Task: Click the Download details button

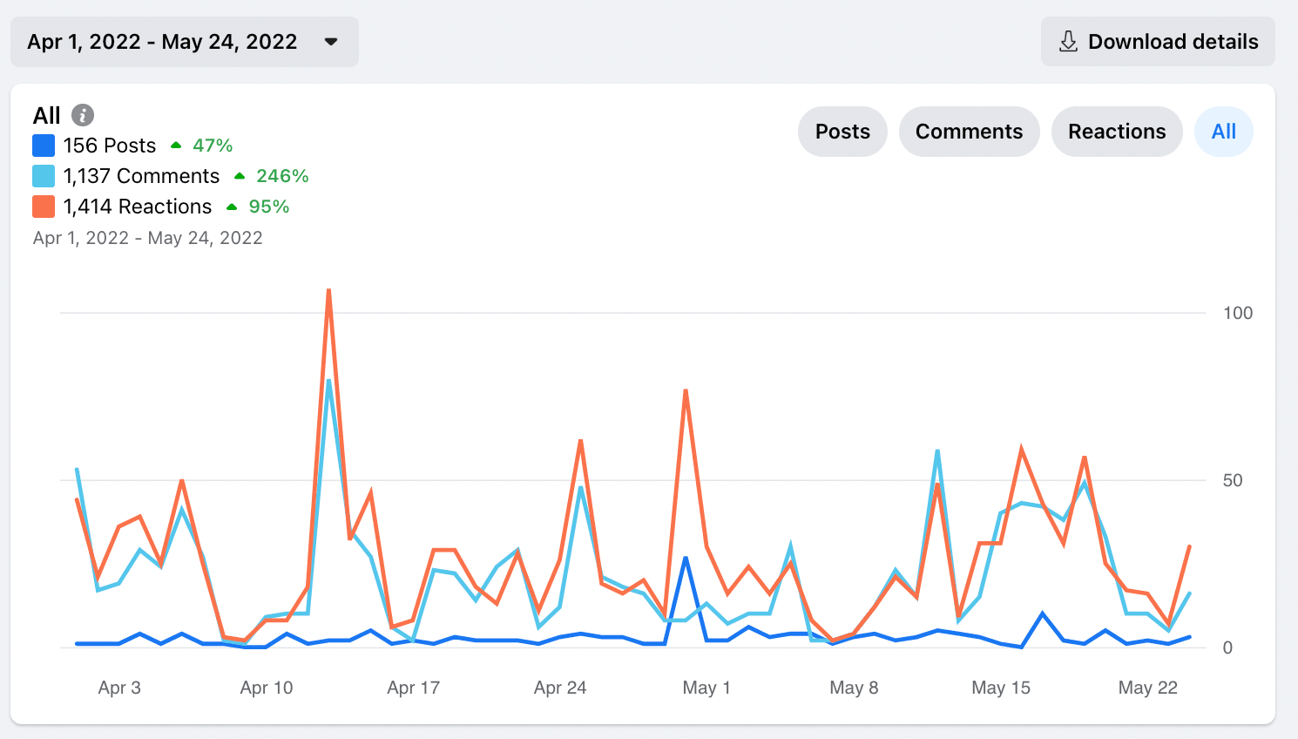Action: pos(1158,42)
